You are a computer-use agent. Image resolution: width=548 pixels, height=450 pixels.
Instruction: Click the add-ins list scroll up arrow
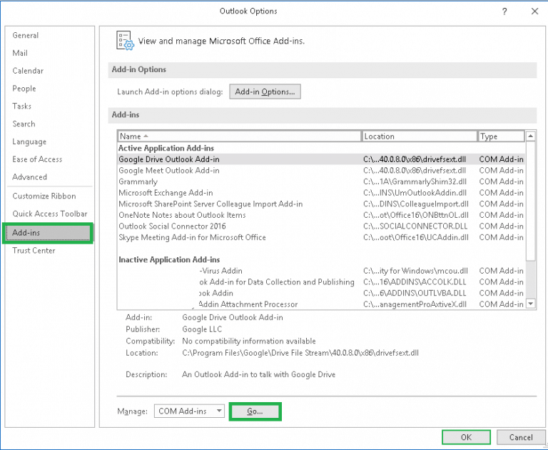(x=531, y=136)
